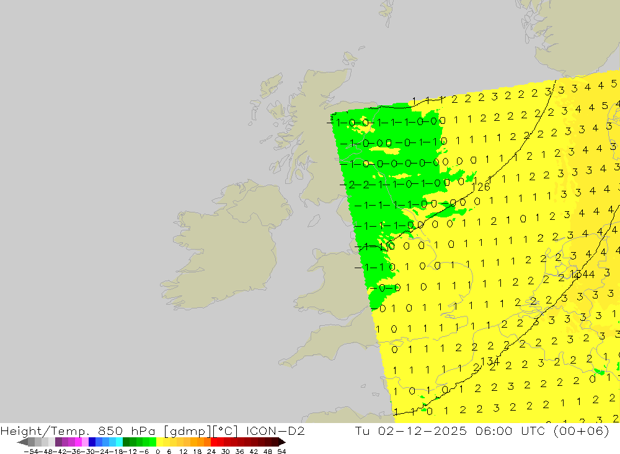620x454 pixels.
Task: Click the "36" label under the color legend
Action: click(x=239, y=452)
